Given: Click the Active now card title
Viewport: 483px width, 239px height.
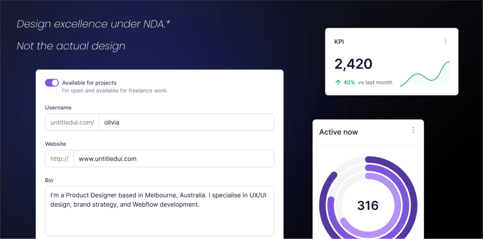Looking at the screenshot, I should click(x=339, y=132).
